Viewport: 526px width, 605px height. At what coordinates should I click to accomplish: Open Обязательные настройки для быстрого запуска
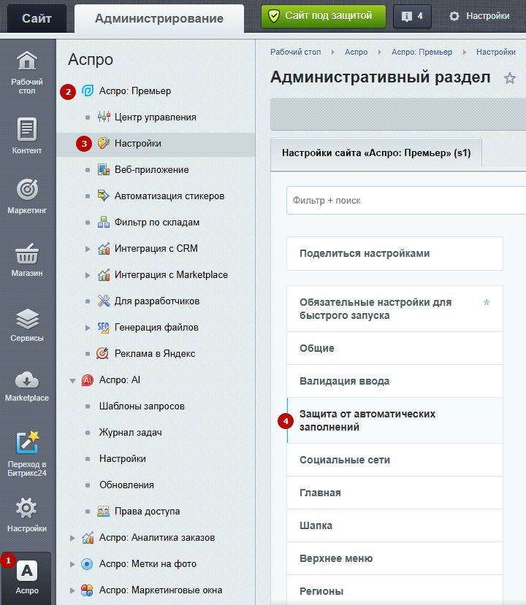(x=394, y=309)
